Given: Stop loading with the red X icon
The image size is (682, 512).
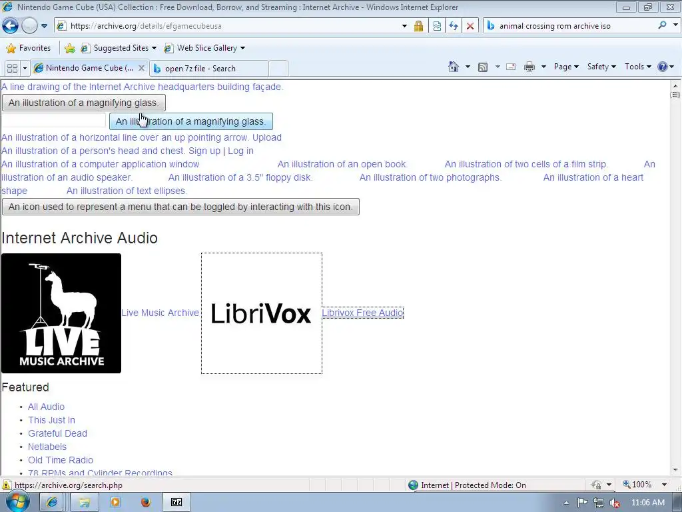Looking at the screenshot, I should [x=470, y=26].
